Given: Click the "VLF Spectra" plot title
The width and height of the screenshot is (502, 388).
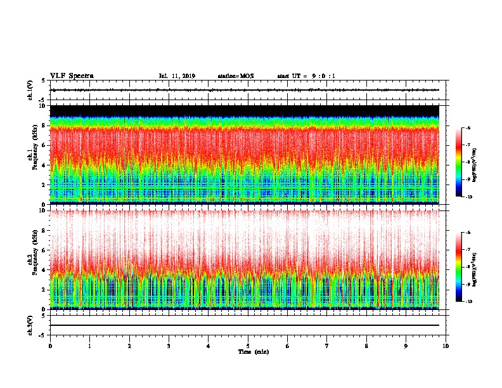Looking at the screenshot, I should 72,76.
